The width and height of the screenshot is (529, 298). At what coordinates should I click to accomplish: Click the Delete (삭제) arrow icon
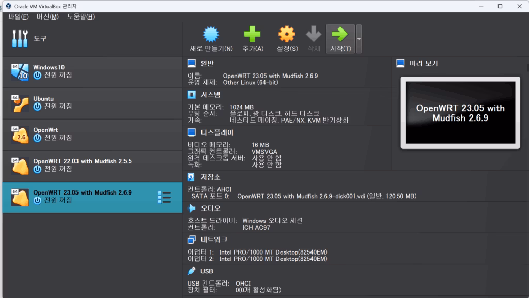click(x=314, y=35)
